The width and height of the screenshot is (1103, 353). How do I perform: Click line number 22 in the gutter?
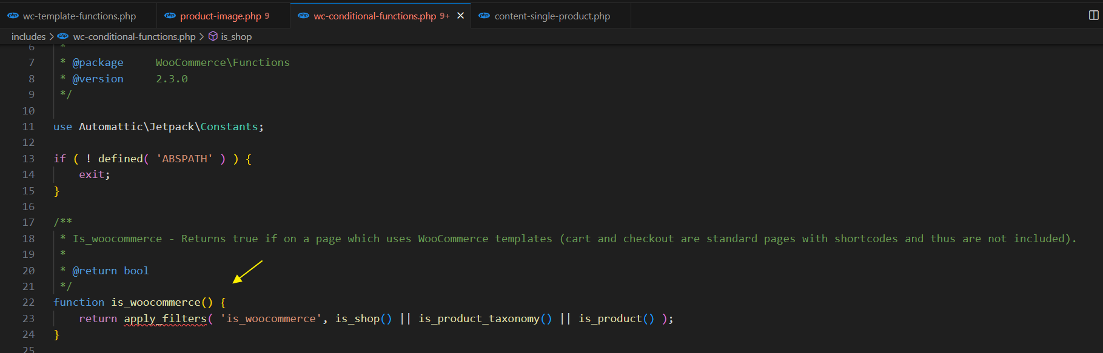pyautogui.click(x=28, y=302)
